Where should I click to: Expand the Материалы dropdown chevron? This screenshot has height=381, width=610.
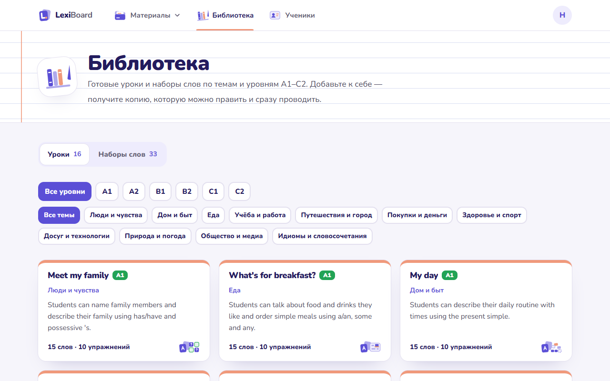[177, 15]
